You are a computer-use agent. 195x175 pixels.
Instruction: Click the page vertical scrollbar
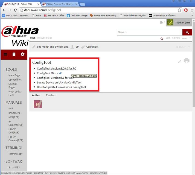point(194,64)
